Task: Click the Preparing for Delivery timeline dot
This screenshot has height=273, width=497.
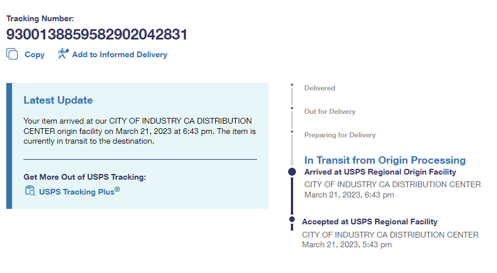Action: [292, 132]
